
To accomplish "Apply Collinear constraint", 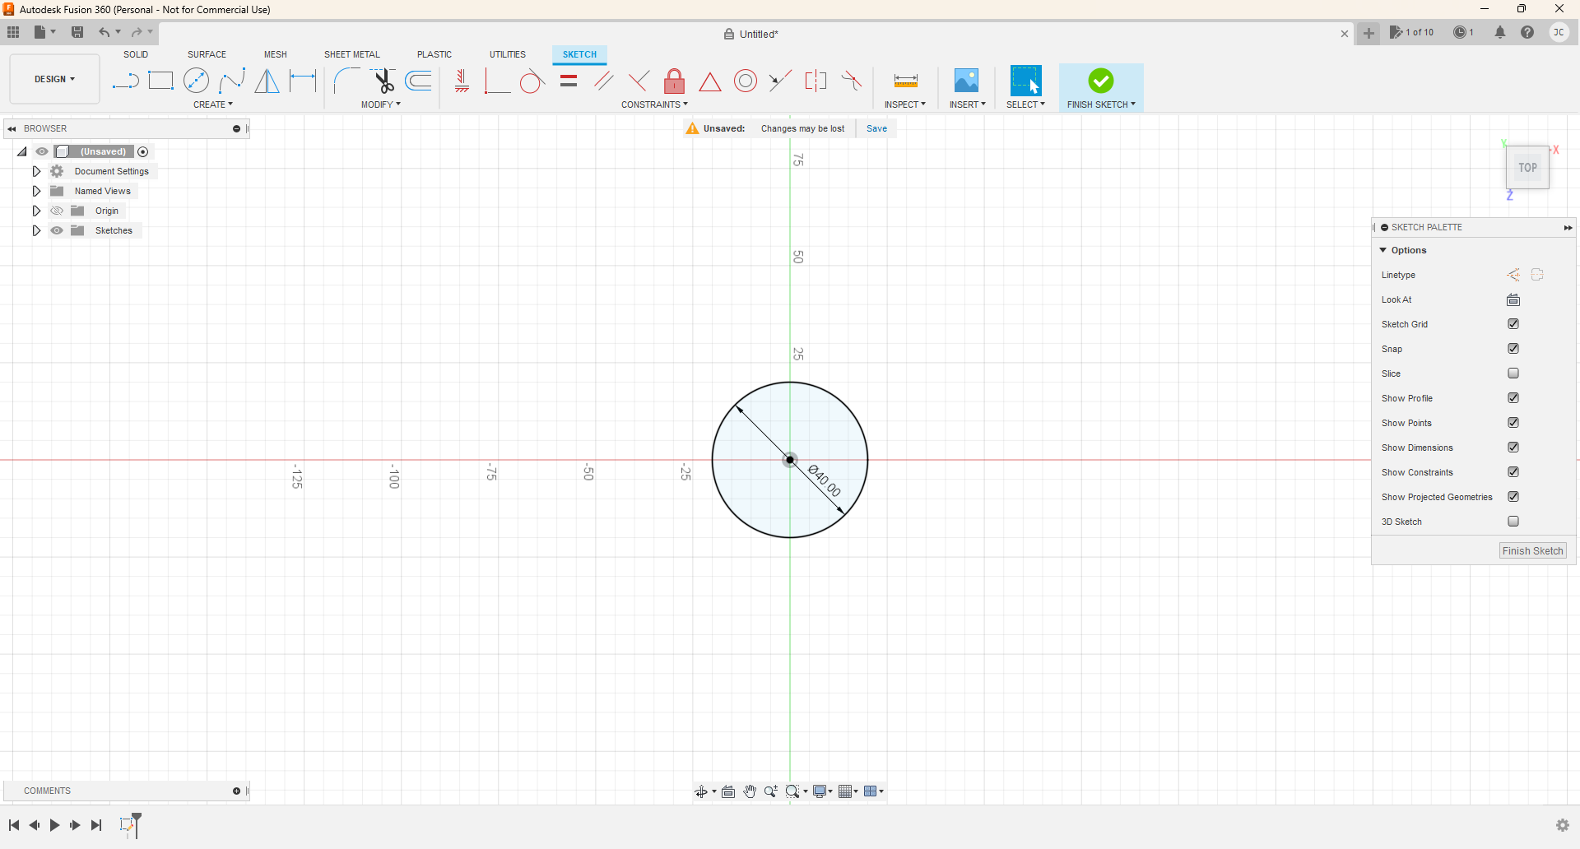I will [x=780, y=81].
